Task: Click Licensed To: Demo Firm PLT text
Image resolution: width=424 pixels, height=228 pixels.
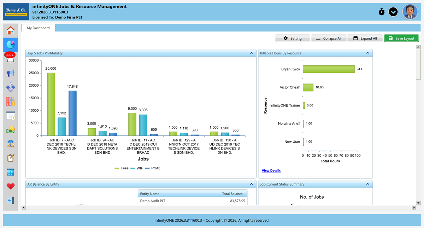Action: tap(58, 17)
